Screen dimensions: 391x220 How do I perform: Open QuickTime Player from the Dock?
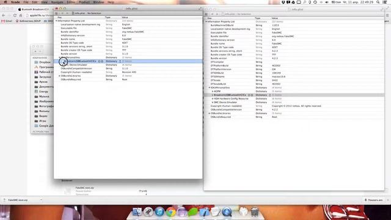[x=227, y=212]
